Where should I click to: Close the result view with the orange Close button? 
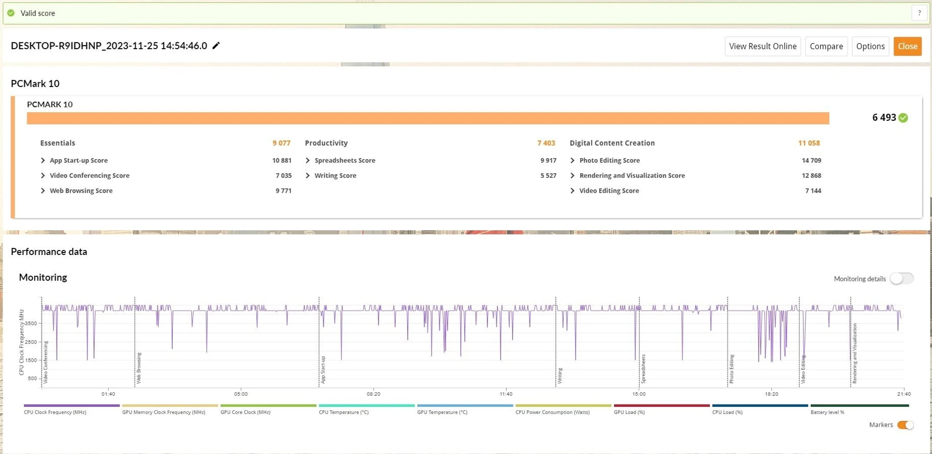(x=907, y=46)
